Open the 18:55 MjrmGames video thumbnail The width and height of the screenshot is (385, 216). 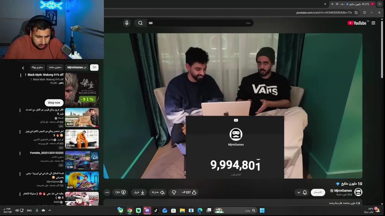click(82, 181)
